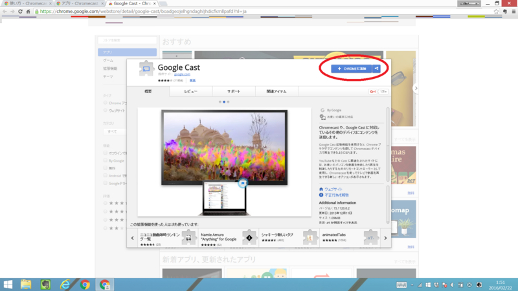Switch to the アプリ - Chromecast browser tab
The image size is (518, 291).
coord(80,3)
